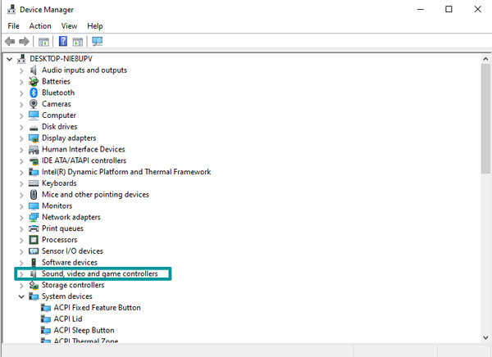
Task: Expand the Cameras chevron
Action: [21, 104]
